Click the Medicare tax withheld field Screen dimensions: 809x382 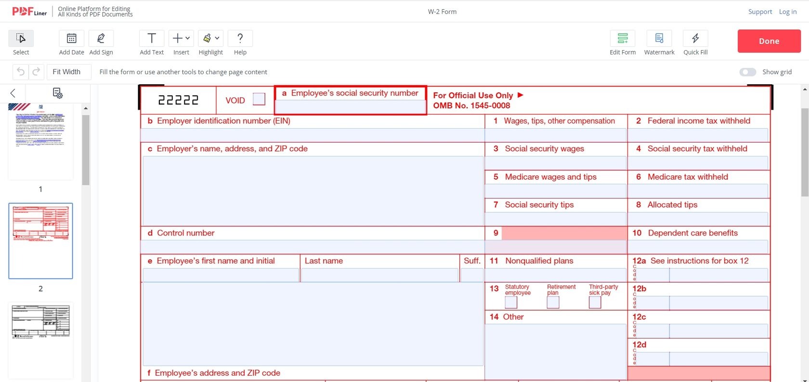pos(698,191)
